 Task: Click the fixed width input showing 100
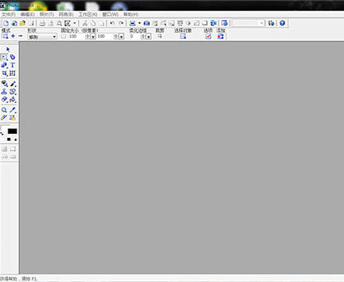(x=76, y=37)
